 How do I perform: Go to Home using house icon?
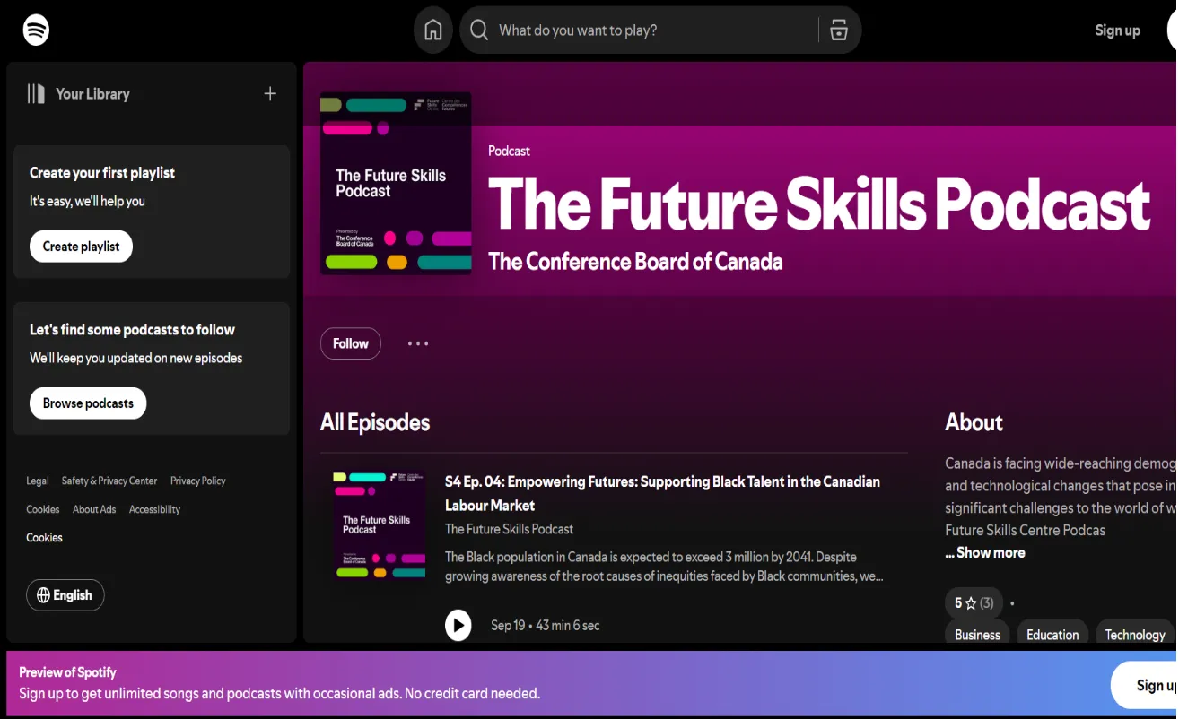pos(433,30)
